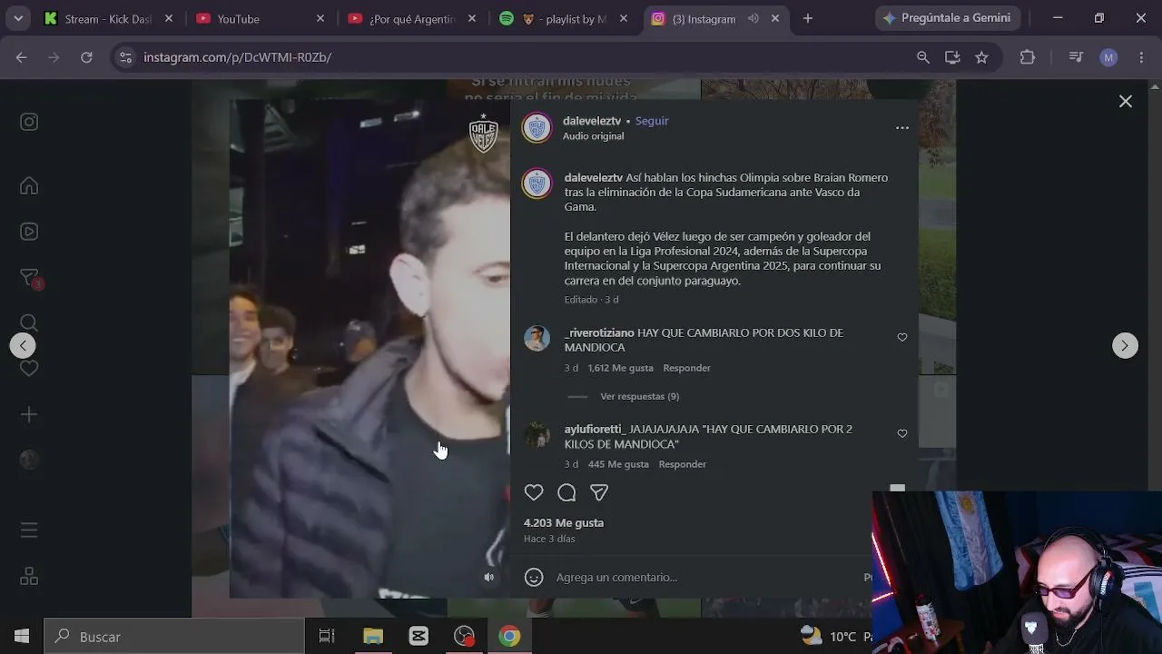The image size is (1162, 654).
Task: Click the comment bubble icon under the post
Action: (566, 492)
